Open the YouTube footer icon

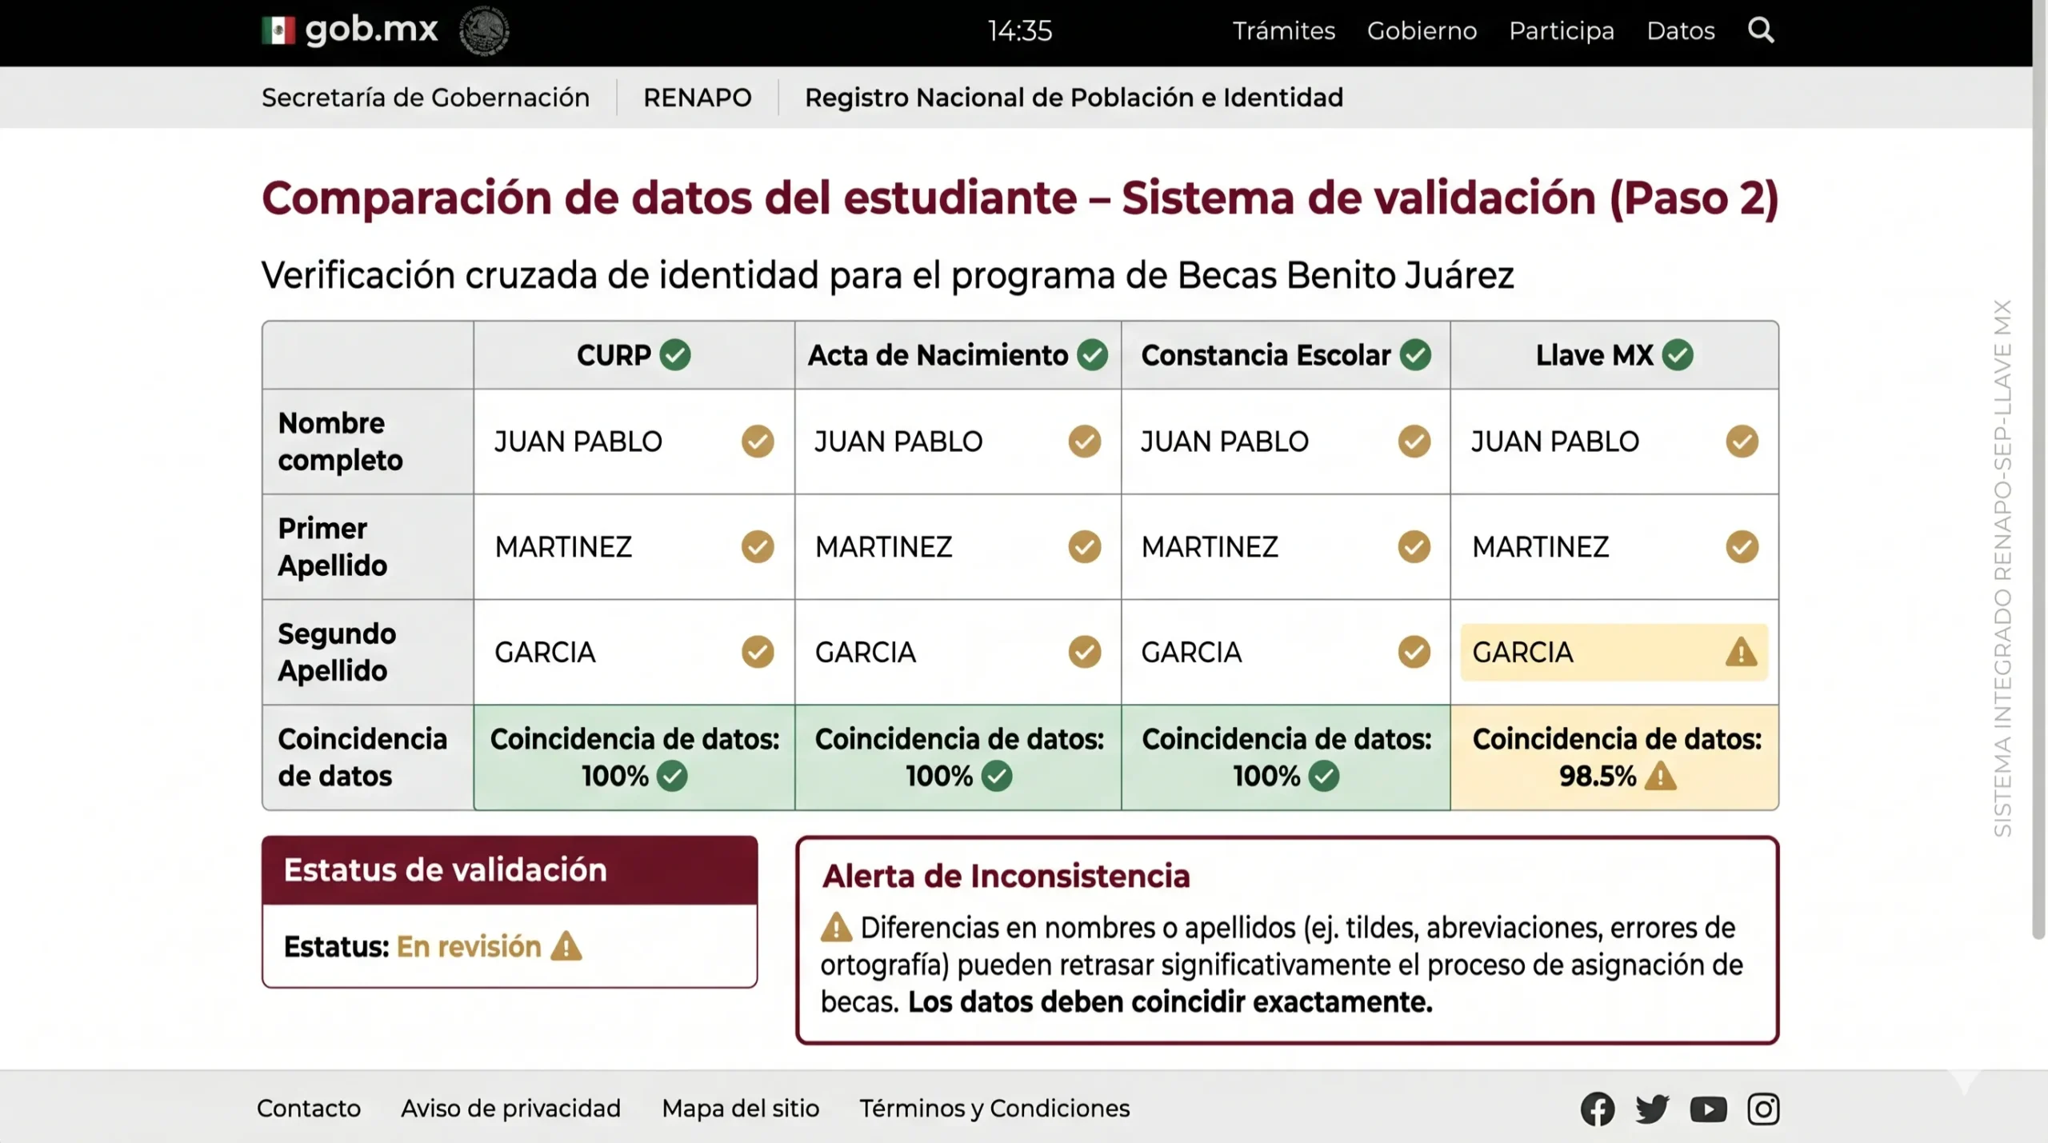click(x=1708, y=1109)
